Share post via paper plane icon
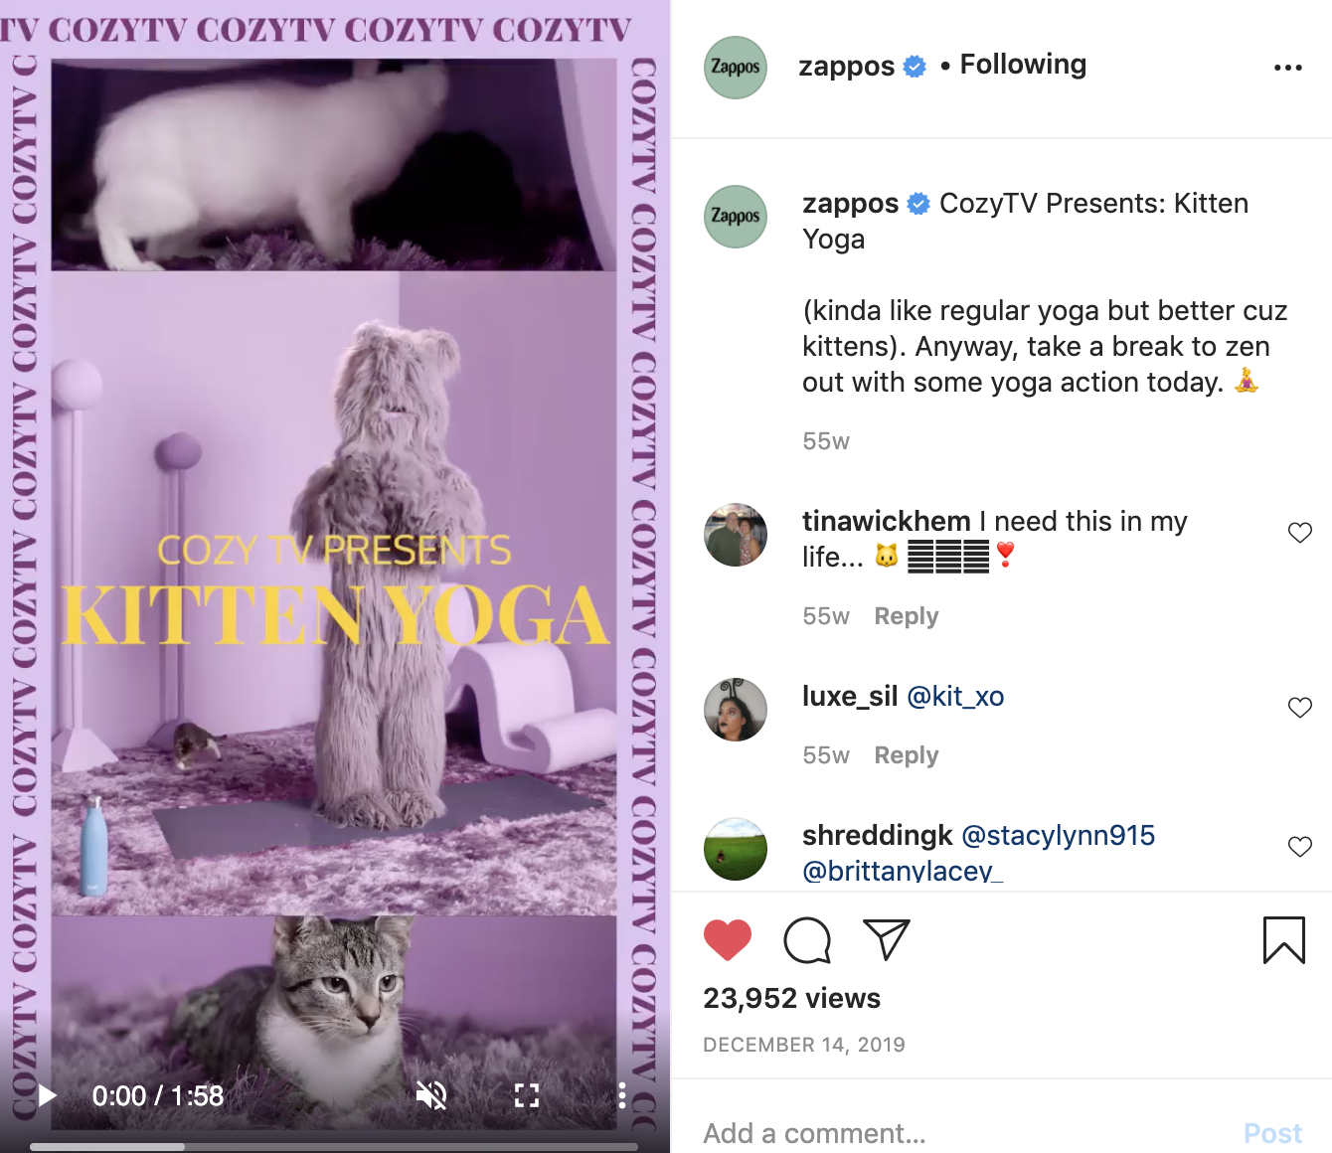 point(887,940)
